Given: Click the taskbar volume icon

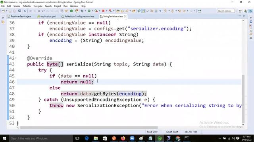Looking at the screenshot, I should click(x=233, y=138).
